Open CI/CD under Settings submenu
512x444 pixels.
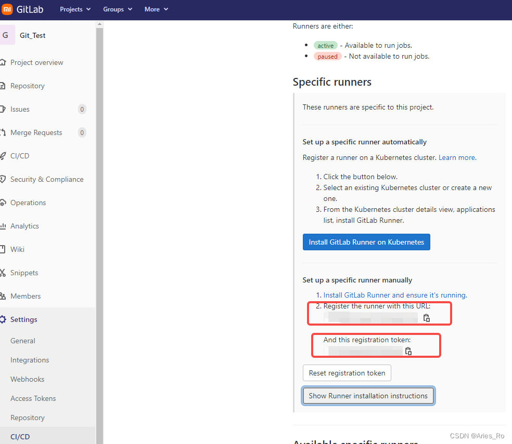[x=20, y=437]
